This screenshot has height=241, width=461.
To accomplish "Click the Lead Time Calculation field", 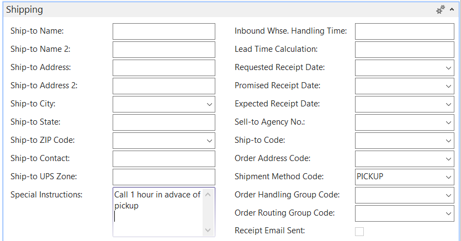I will point(405,50).
